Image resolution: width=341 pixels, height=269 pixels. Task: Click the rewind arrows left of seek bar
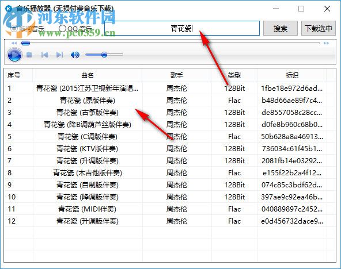(x=14, y=43)
